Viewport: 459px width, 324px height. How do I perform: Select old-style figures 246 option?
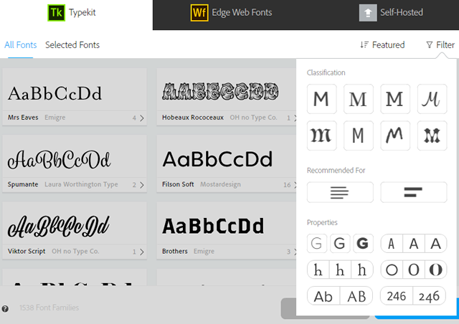tap(430, 296)
